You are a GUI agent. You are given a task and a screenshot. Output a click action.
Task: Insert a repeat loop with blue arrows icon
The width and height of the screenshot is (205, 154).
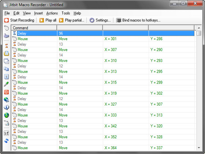click(6, 141)
